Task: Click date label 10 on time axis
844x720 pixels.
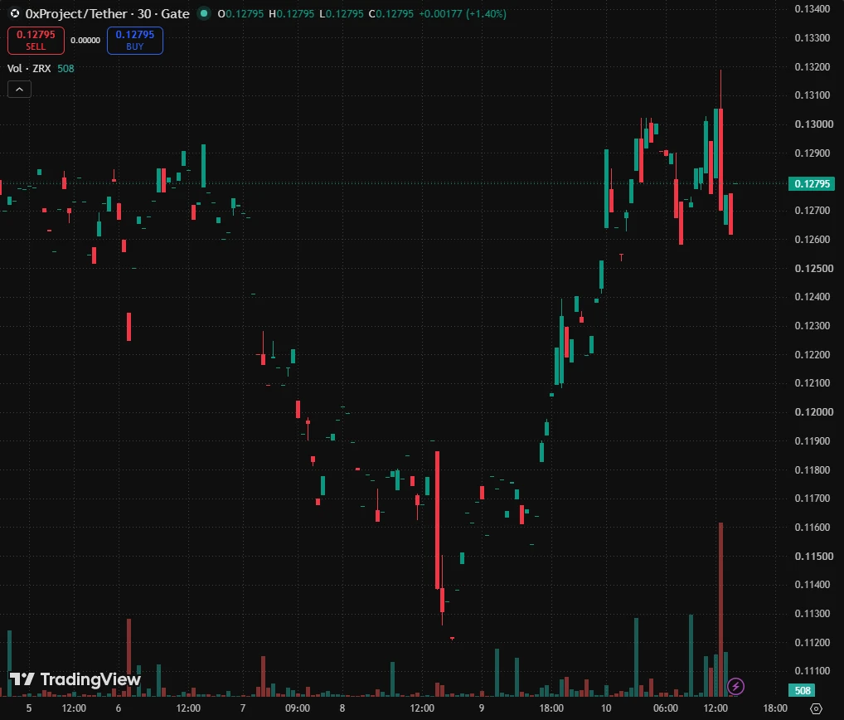Action: 606,708
